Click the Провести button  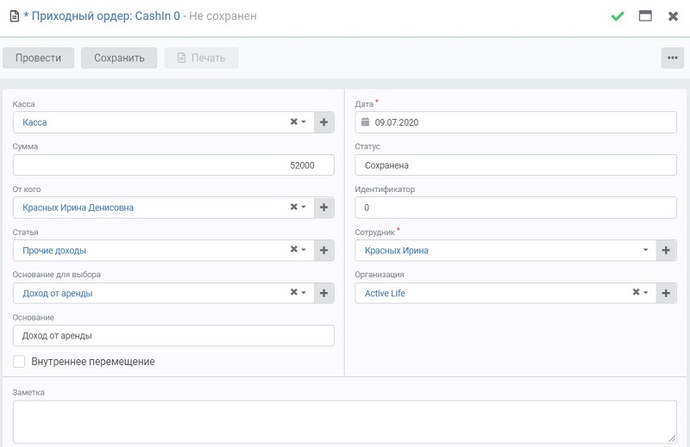[x=38, y=58]
